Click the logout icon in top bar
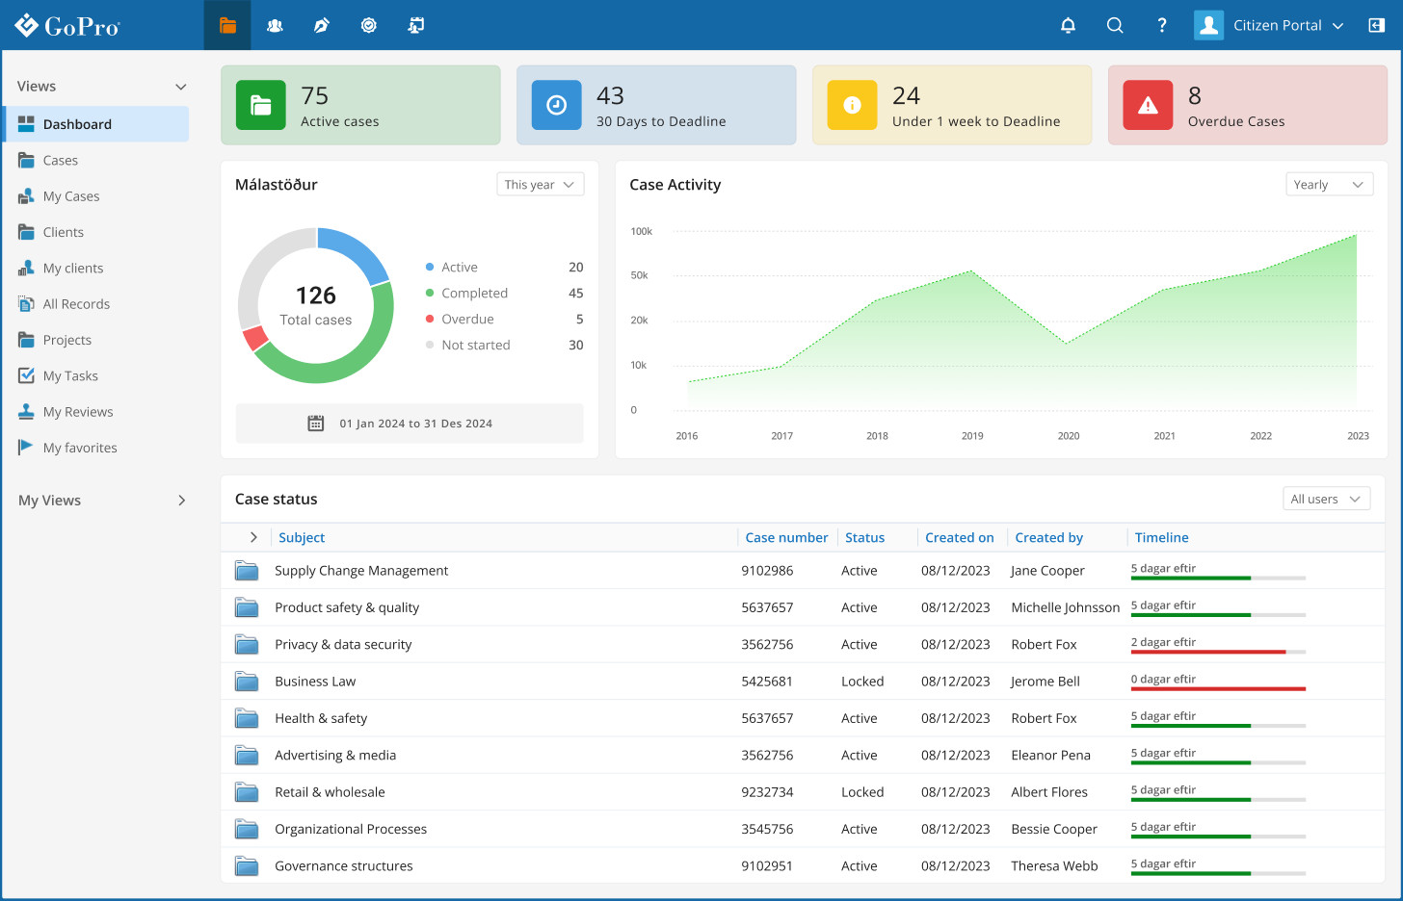This screenshot has height=901, width=1403. (1377, 25)
